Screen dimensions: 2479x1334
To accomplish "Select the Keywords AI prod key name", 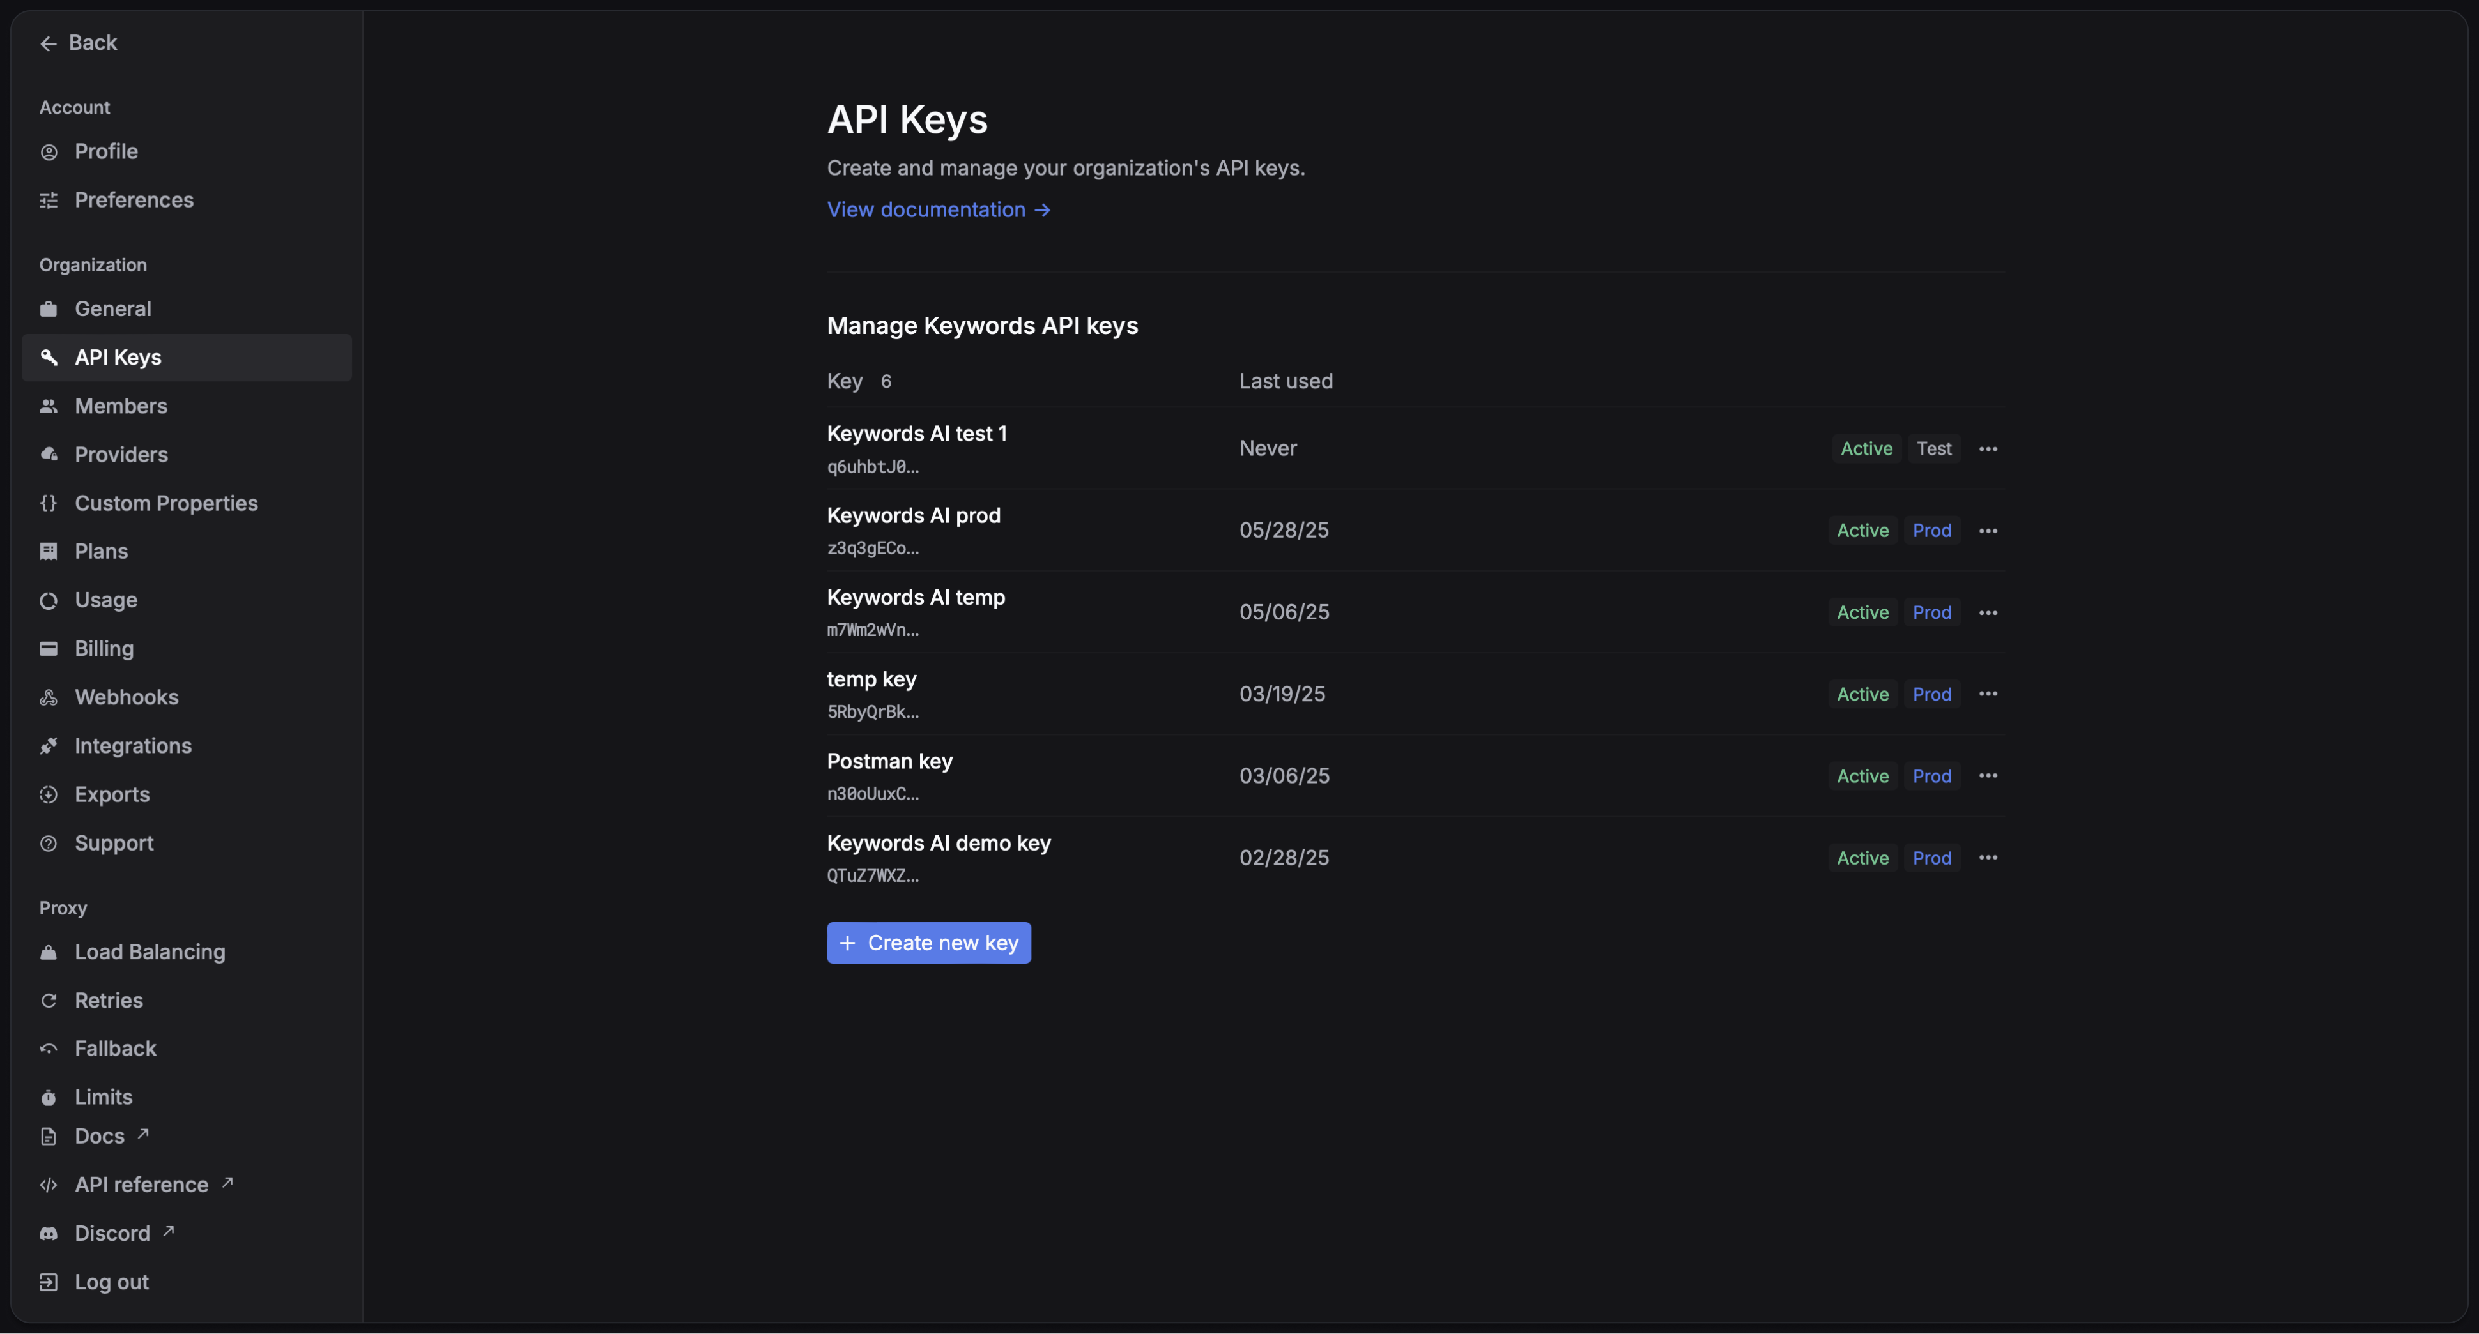I will [913, 515].
